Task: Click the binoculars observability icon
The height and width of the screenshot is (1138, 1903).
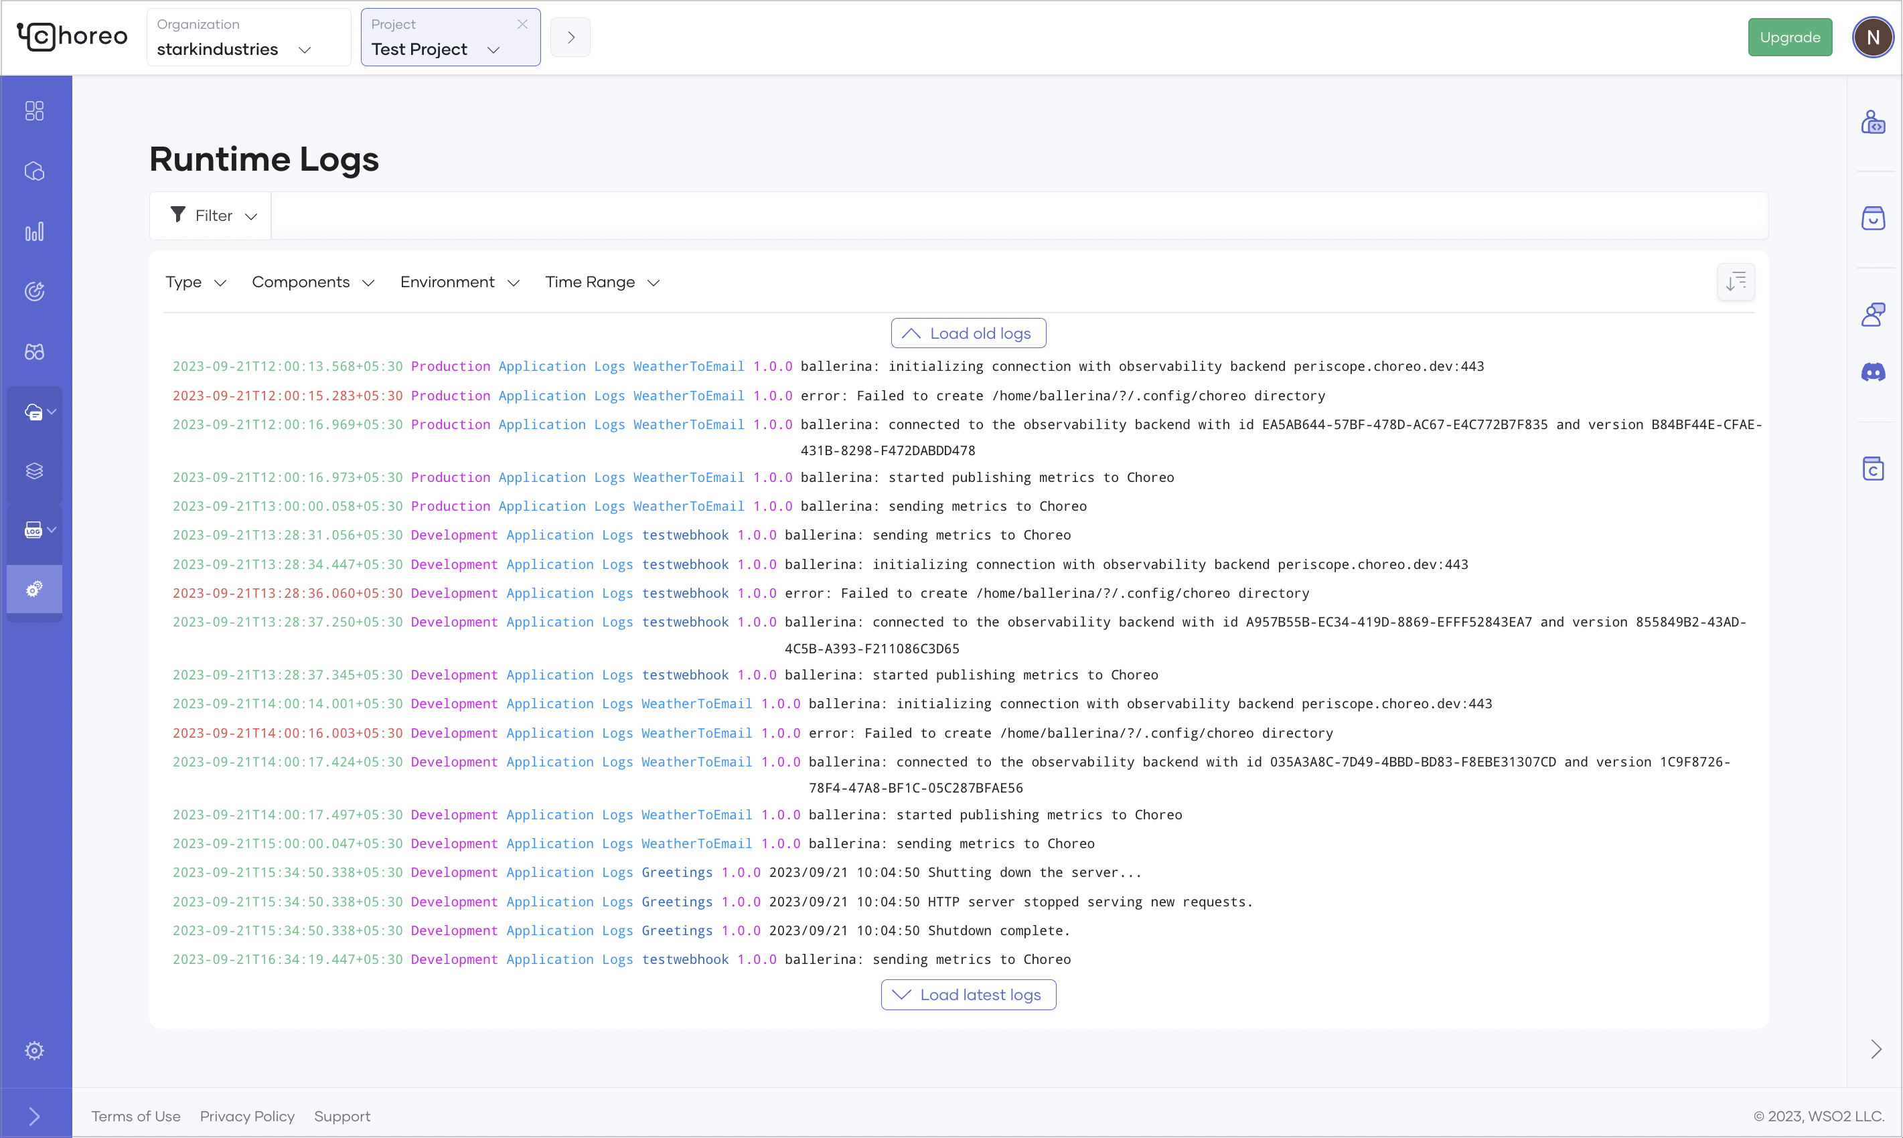Action: coord(35,352)
